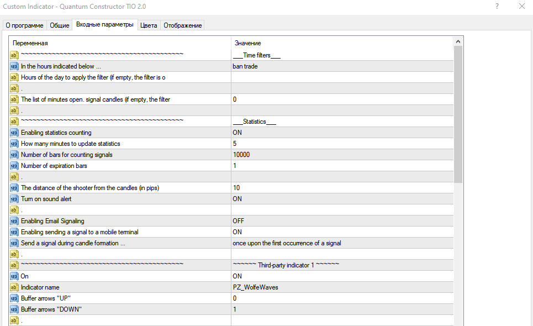This screenshot has height=326, width=533.
Task: Open the ON value for mobile terminal signal
Action: (x=342, y=232)
